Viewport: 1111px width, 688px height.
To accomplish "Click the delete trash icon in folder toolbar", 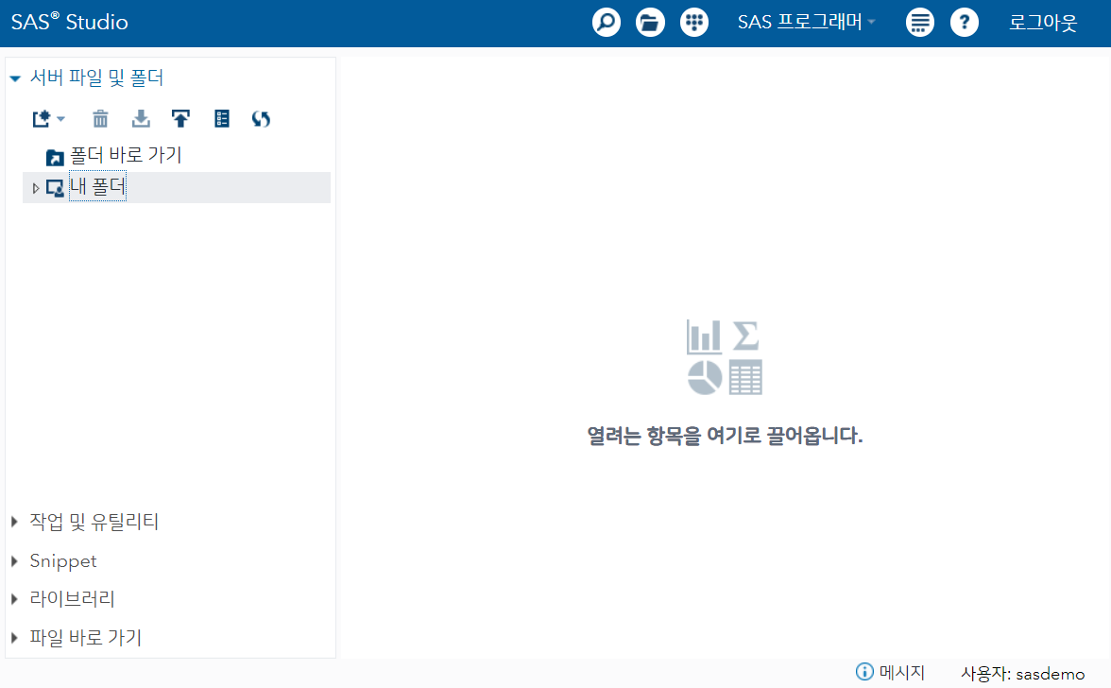I will [x=100, y=118].
